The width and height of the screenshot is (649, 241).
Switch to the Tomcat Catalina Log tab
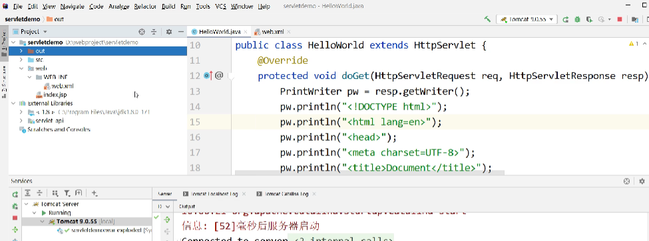click(x=286, y=194)
